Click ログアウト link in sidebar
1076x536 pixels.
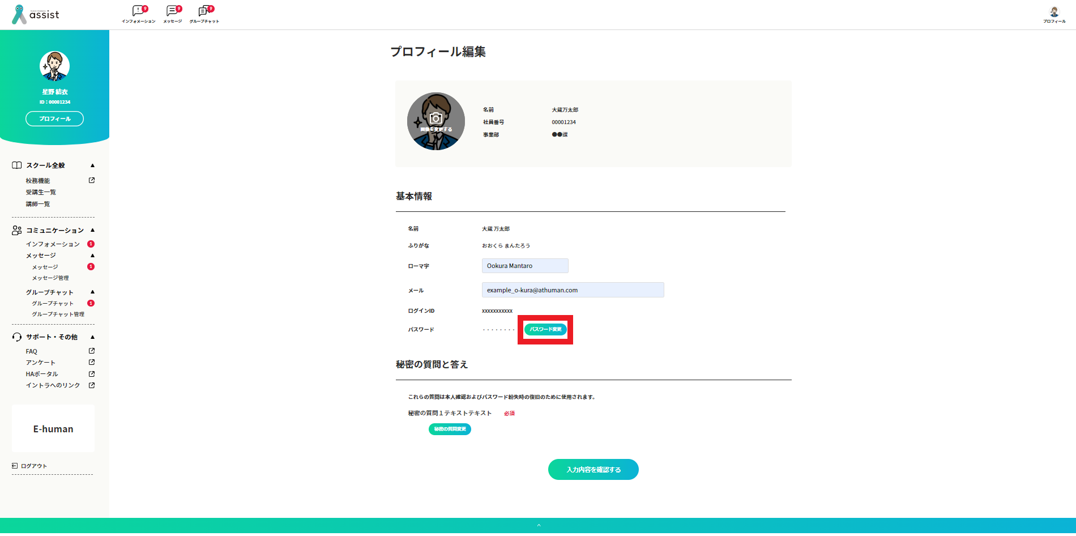pyautogui.click(x=33, y=466)
